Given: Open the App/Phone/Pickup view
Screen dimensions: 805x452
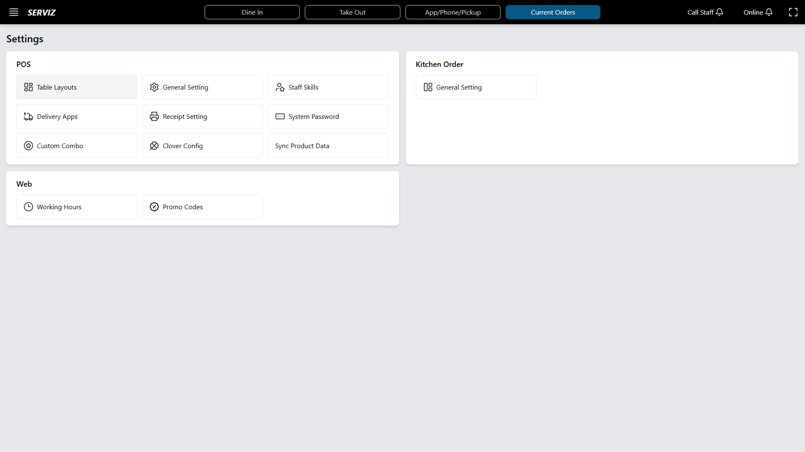Looking at the screenshot, I should click(452, 12).
